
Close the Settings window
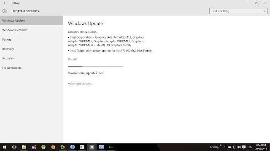[x=265, y=3]
